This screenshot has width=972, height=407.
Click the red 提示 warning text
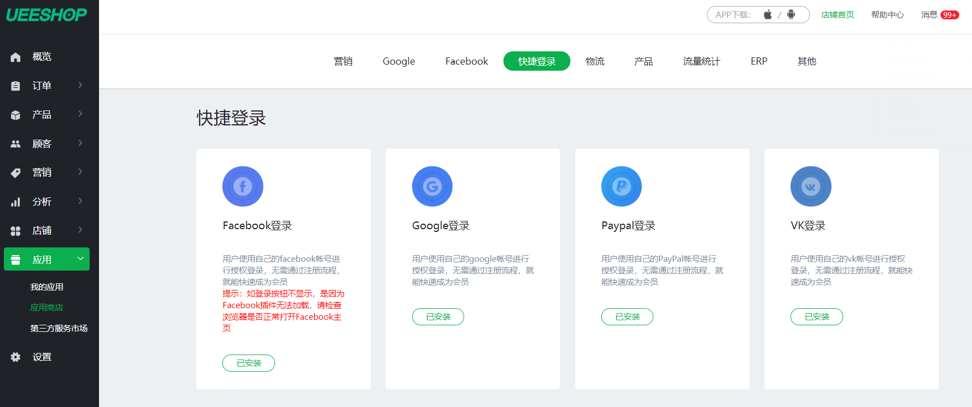point(283,311)
